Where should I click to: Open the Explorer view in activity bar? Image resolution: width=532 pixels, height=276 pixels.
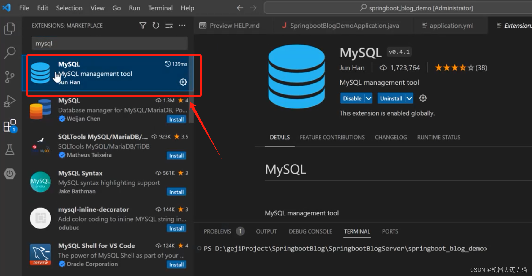click(10, 29)
